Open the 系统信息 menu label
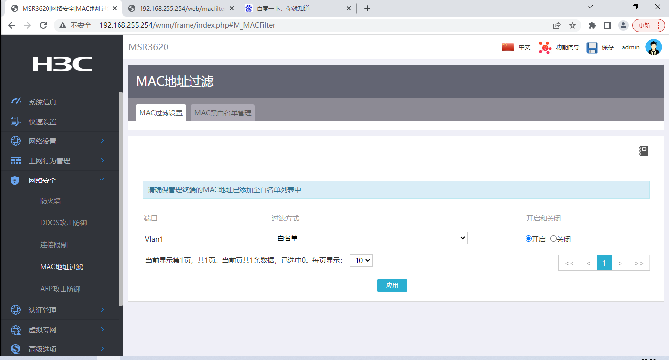This screenshot has width=669, height=360. (x=43, y=102)
